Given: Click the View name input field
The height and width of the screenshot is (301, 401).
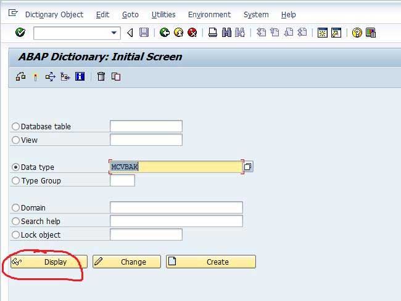Looking at the screenshot, I should point(146,140).
